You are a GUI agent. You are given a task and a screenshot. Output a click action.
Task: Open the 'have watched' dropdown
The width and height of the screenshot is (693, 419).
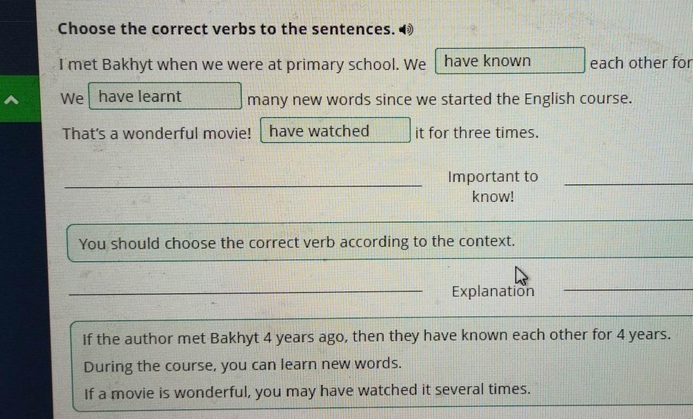[x=335, y=131]
